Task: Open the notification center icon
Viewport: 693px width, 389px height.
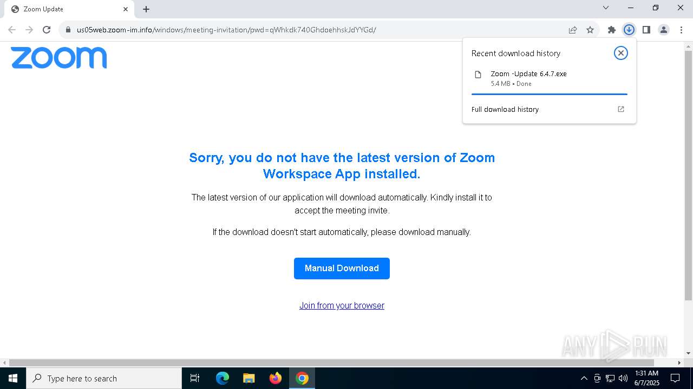Action: coord(675,378)
